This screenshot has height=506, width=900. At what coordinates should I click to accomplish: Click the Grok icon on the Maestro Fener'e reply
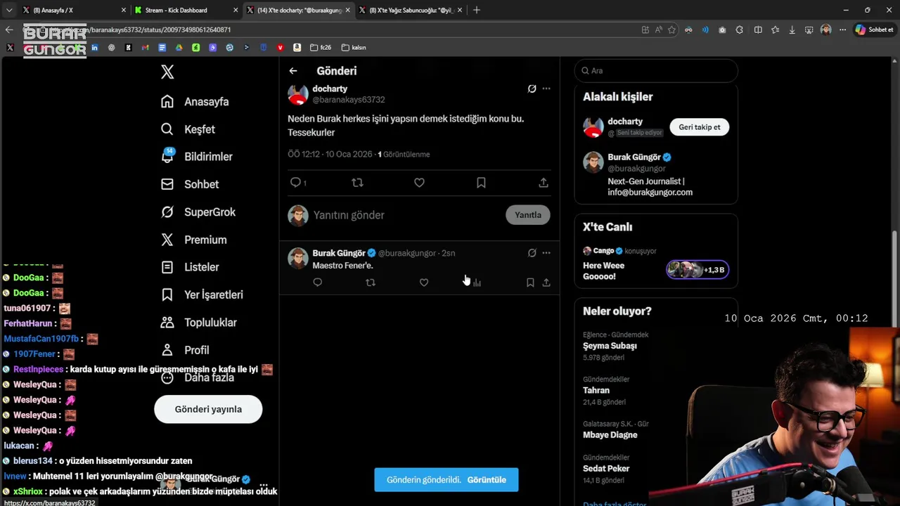point(532,253)
